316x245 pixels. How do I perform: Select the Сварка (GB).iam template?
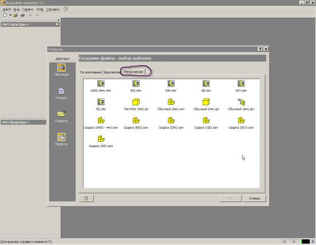[x=206, y=123]
